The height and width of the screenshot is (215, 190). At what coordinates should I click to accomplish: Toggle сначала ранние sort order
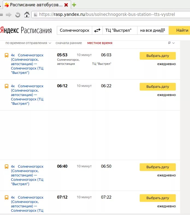pyautogui.click(x=69, y=43)
